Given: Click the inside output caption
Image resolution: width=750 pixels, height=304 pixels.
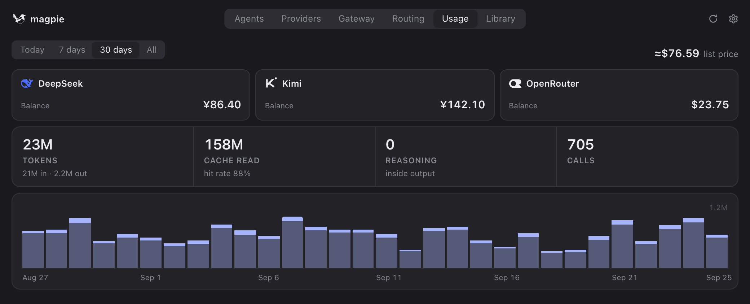Looking at the screenshot, I should [410, 174].
